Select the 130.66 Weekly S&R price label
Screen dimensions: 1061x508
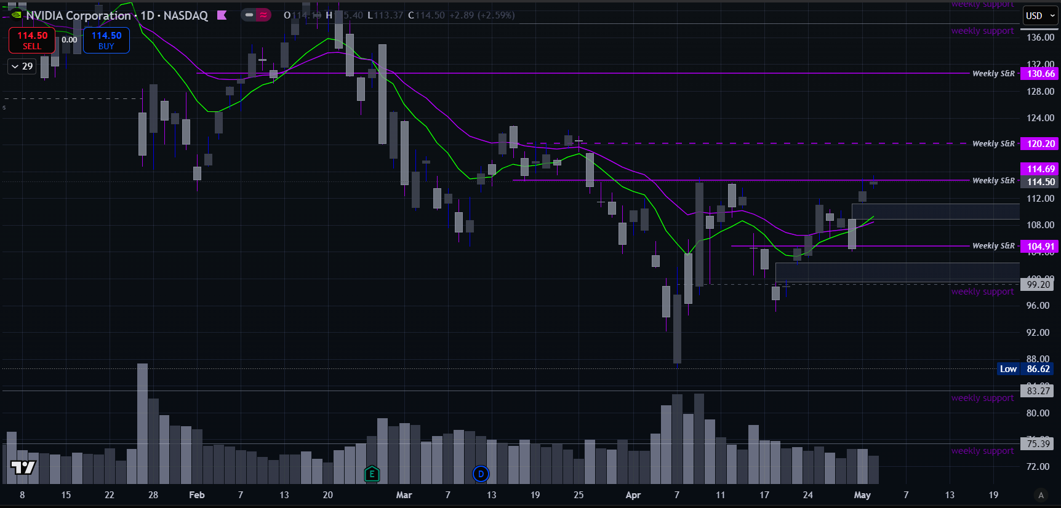pos(1039,74)
